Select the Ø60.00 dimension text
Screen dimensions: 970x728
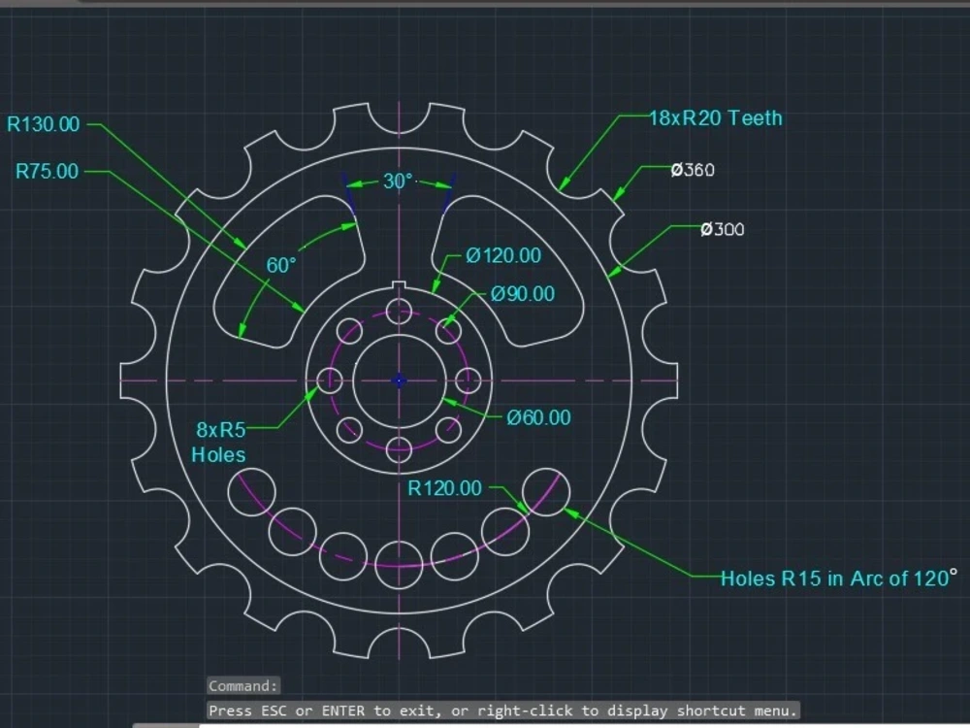[x=538, y=417]
